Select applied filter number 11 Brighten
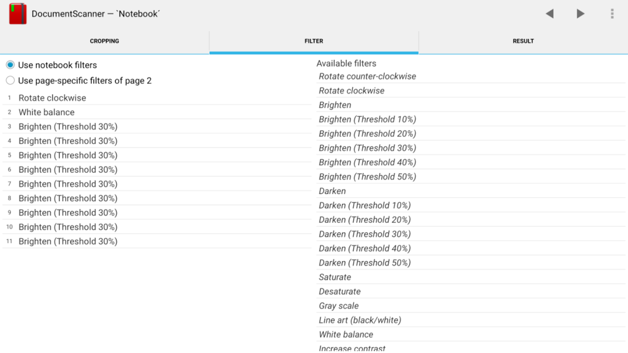This screenshot has width=628, height=353. (x=68, y=241)
